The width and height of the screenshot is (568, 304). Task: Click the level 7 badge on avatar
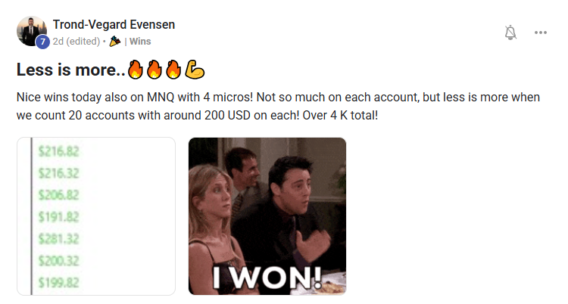42,42
